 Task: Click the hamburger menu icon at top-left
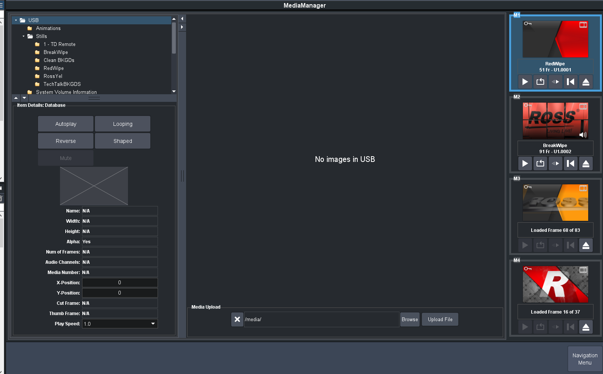click(2, 5)
